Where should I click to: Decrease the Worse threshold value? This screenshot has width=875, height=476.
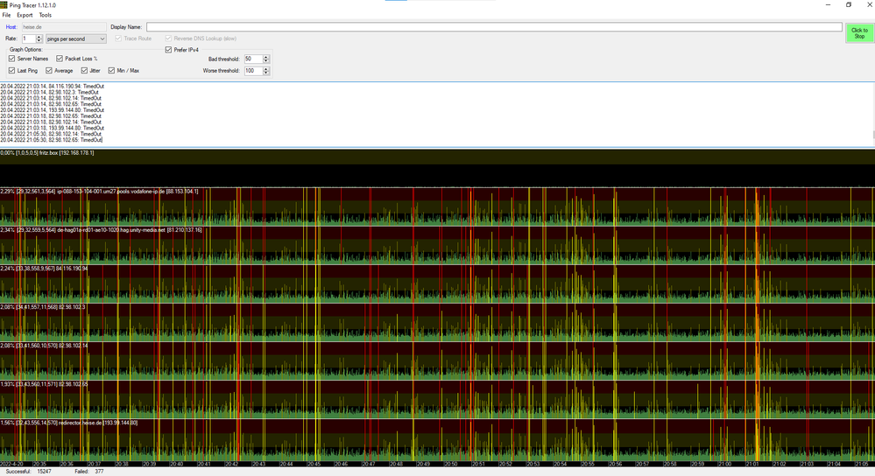(x=266, y=73)
